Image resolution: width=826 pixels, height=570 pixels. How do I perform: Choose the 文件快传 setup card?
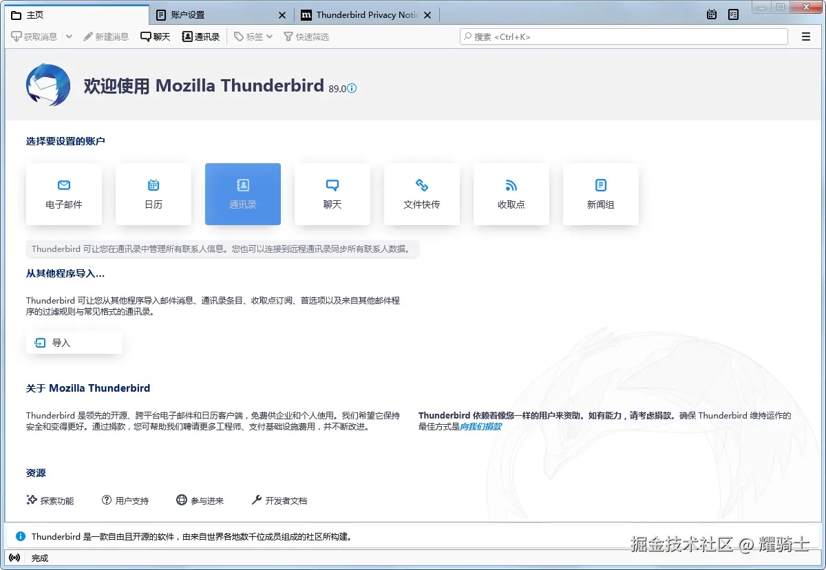(x=422, y=194)
